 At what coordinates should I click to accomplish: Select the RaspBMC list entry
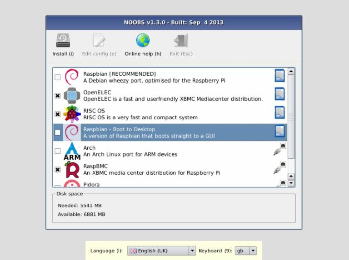[173, 169]
